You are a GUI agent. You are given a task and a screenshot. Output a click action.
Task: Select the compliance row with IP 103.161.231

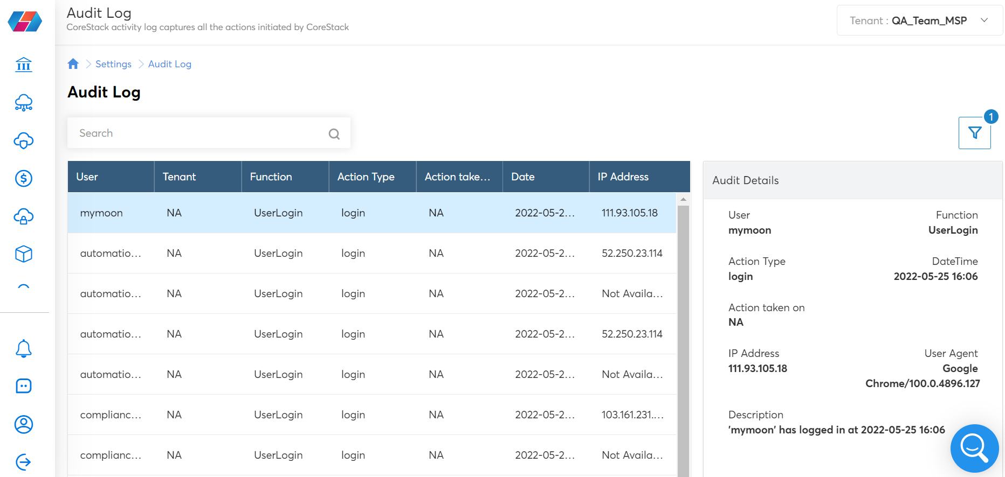point(372,415)
